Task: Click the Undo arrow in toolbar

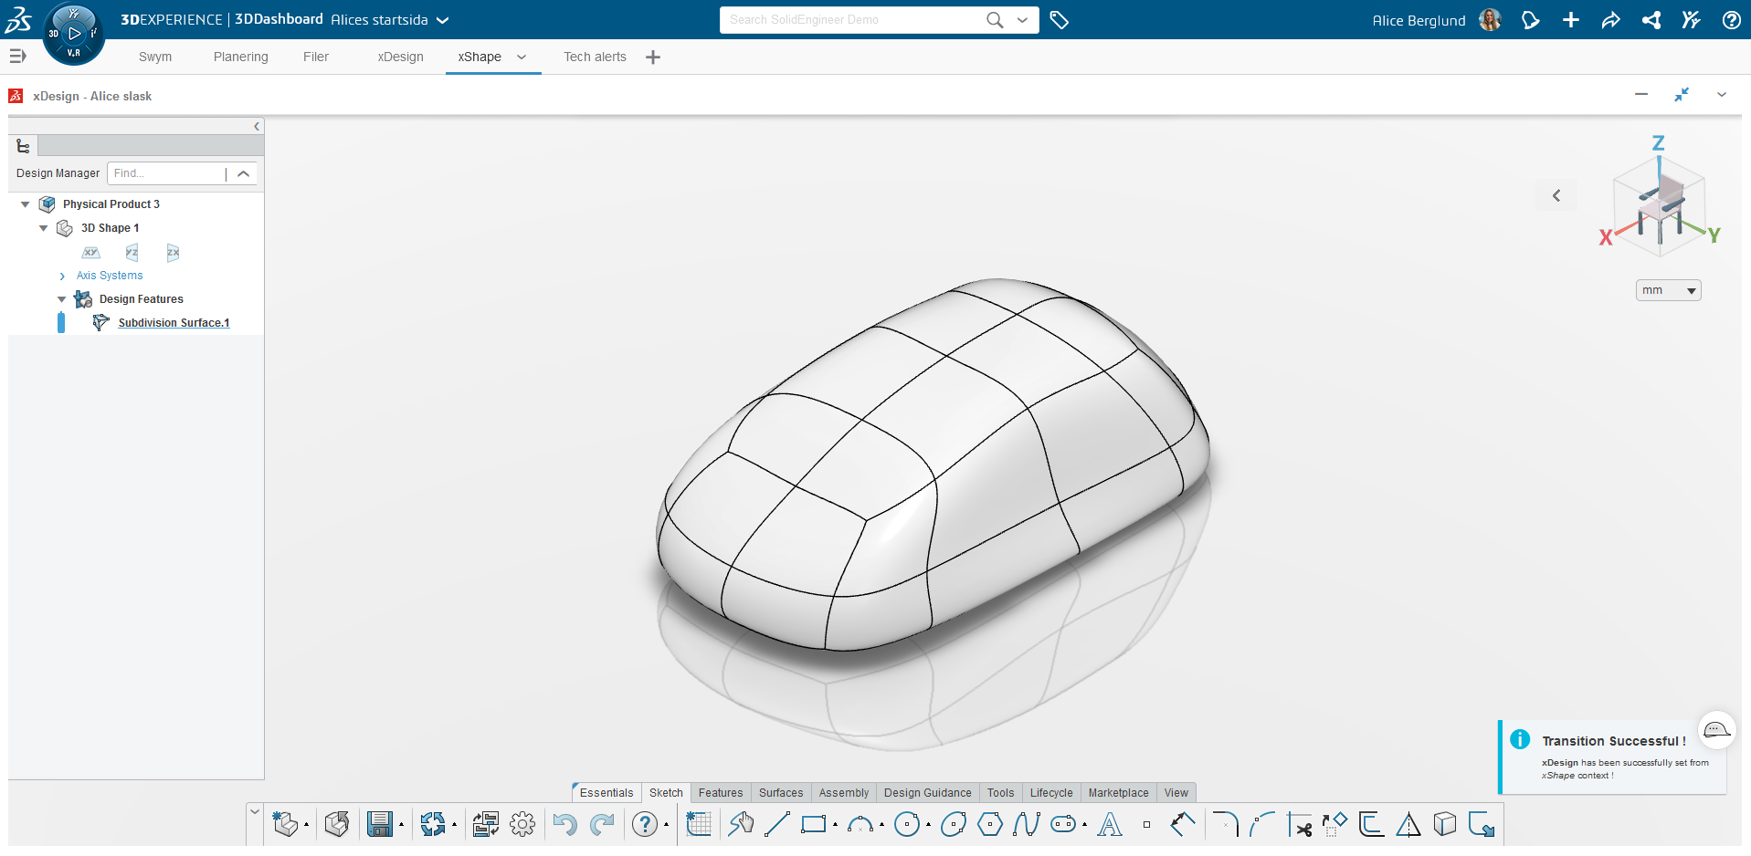Action: click(x=564, y=824)
